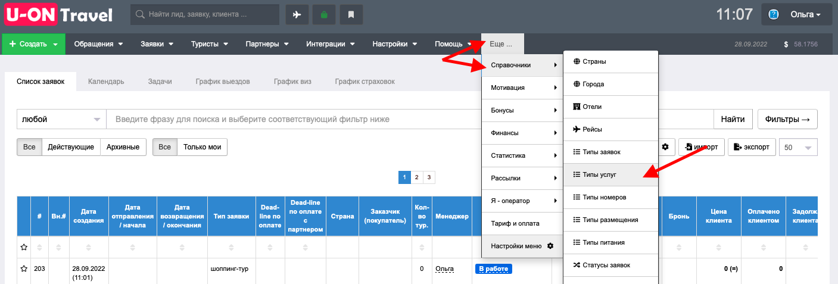Click the dollar currency rate icon

click(787, 45)
